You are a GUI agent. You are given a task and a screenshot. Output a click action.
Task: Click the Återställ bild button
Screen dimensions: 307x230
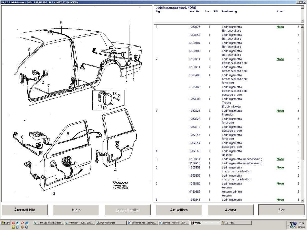25,210
